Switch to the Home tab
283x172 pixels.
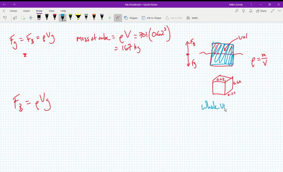(13, 11)
